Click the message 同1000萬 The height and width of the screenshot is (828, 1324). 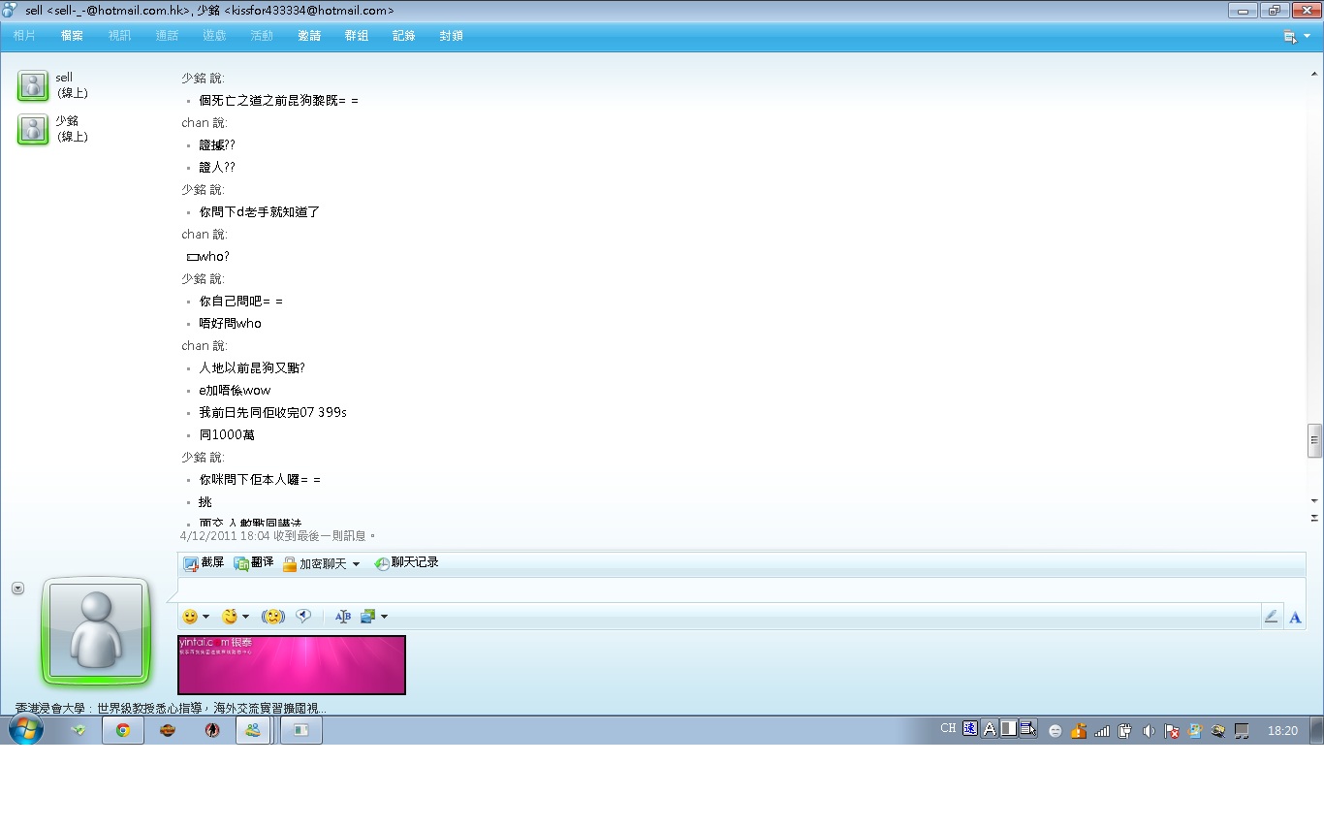click(227, 435)
